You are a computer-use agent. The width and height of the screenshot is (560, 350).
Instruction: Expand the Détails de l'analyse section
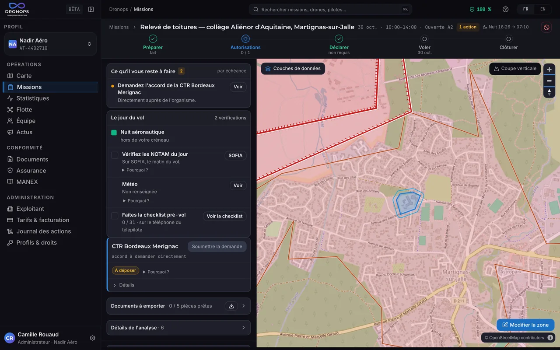pos(178,328)
